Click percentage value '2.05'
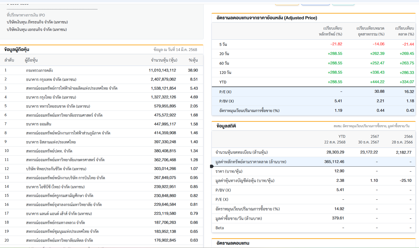The width and height of the screenshot is (419, 248). point(194,106)
